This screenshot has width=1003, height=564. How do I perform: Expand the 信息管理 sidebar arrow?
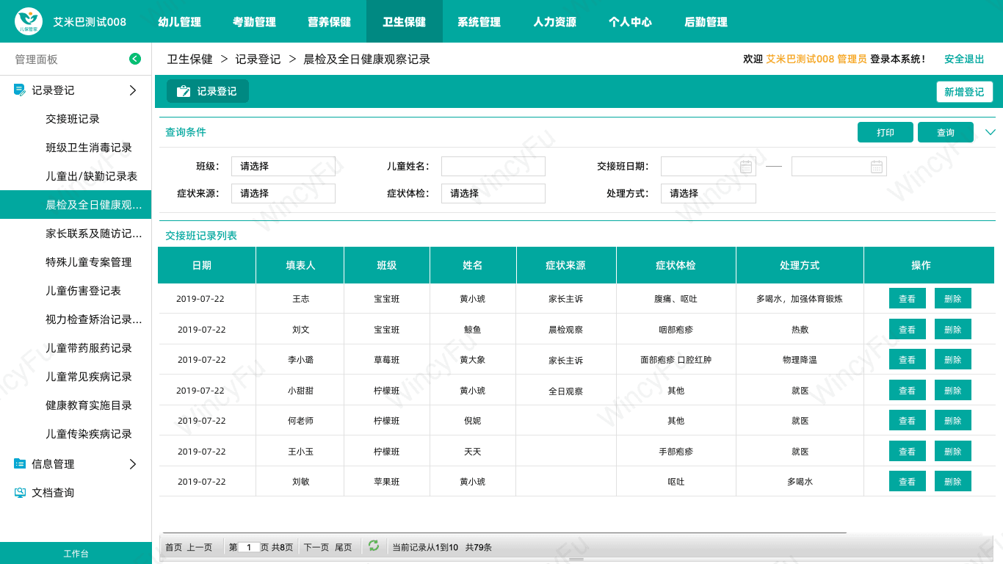pos(133,464)
